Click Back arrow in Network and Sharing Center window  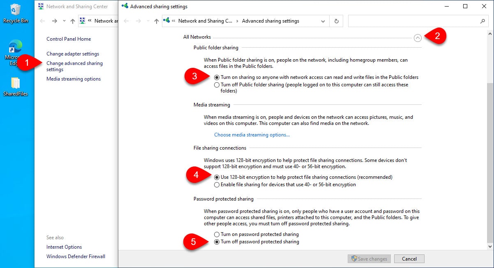[43, 21]
